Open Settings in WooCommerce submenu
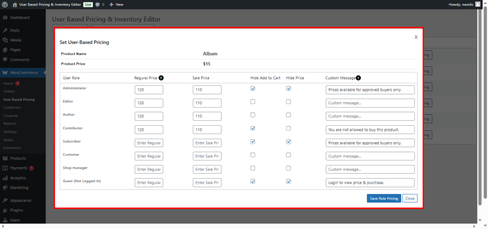Image resolution: width=488 pixels, height=229 pixels. click(x=10, y=132)
